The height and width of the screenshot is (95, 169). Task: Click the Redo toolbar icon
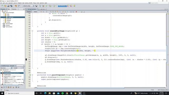click(x=19, y=6)
